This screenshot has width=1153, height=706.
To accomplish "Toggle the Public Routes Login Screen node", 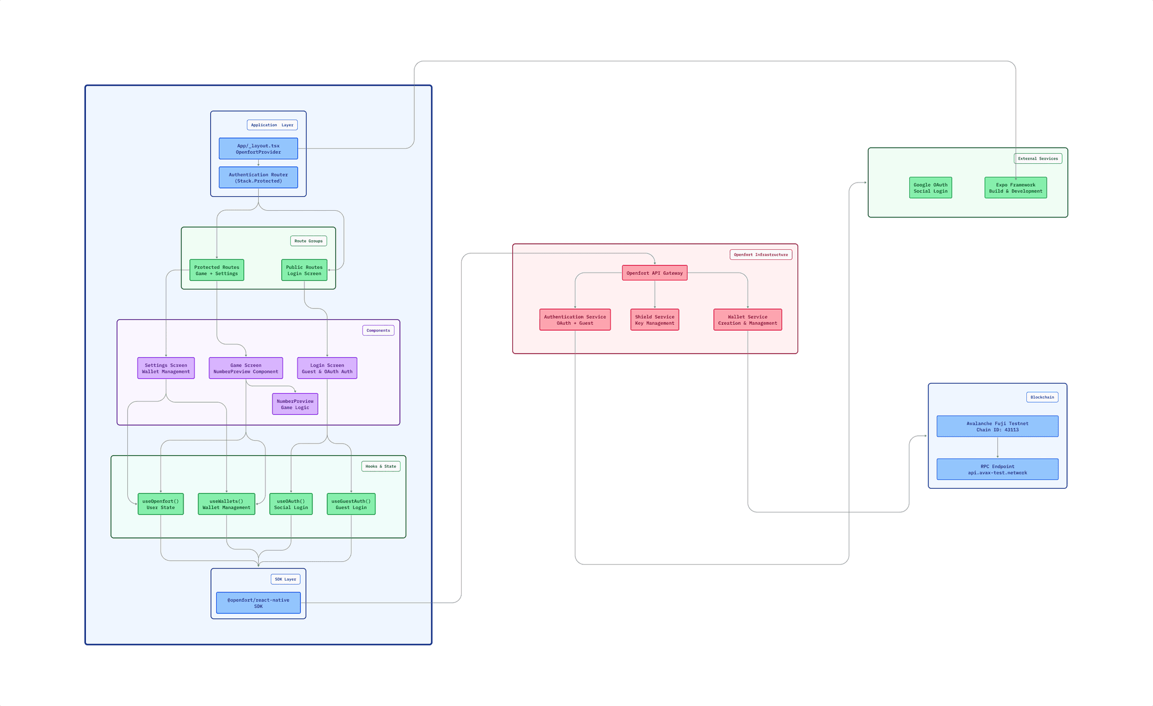I will 304,271.
